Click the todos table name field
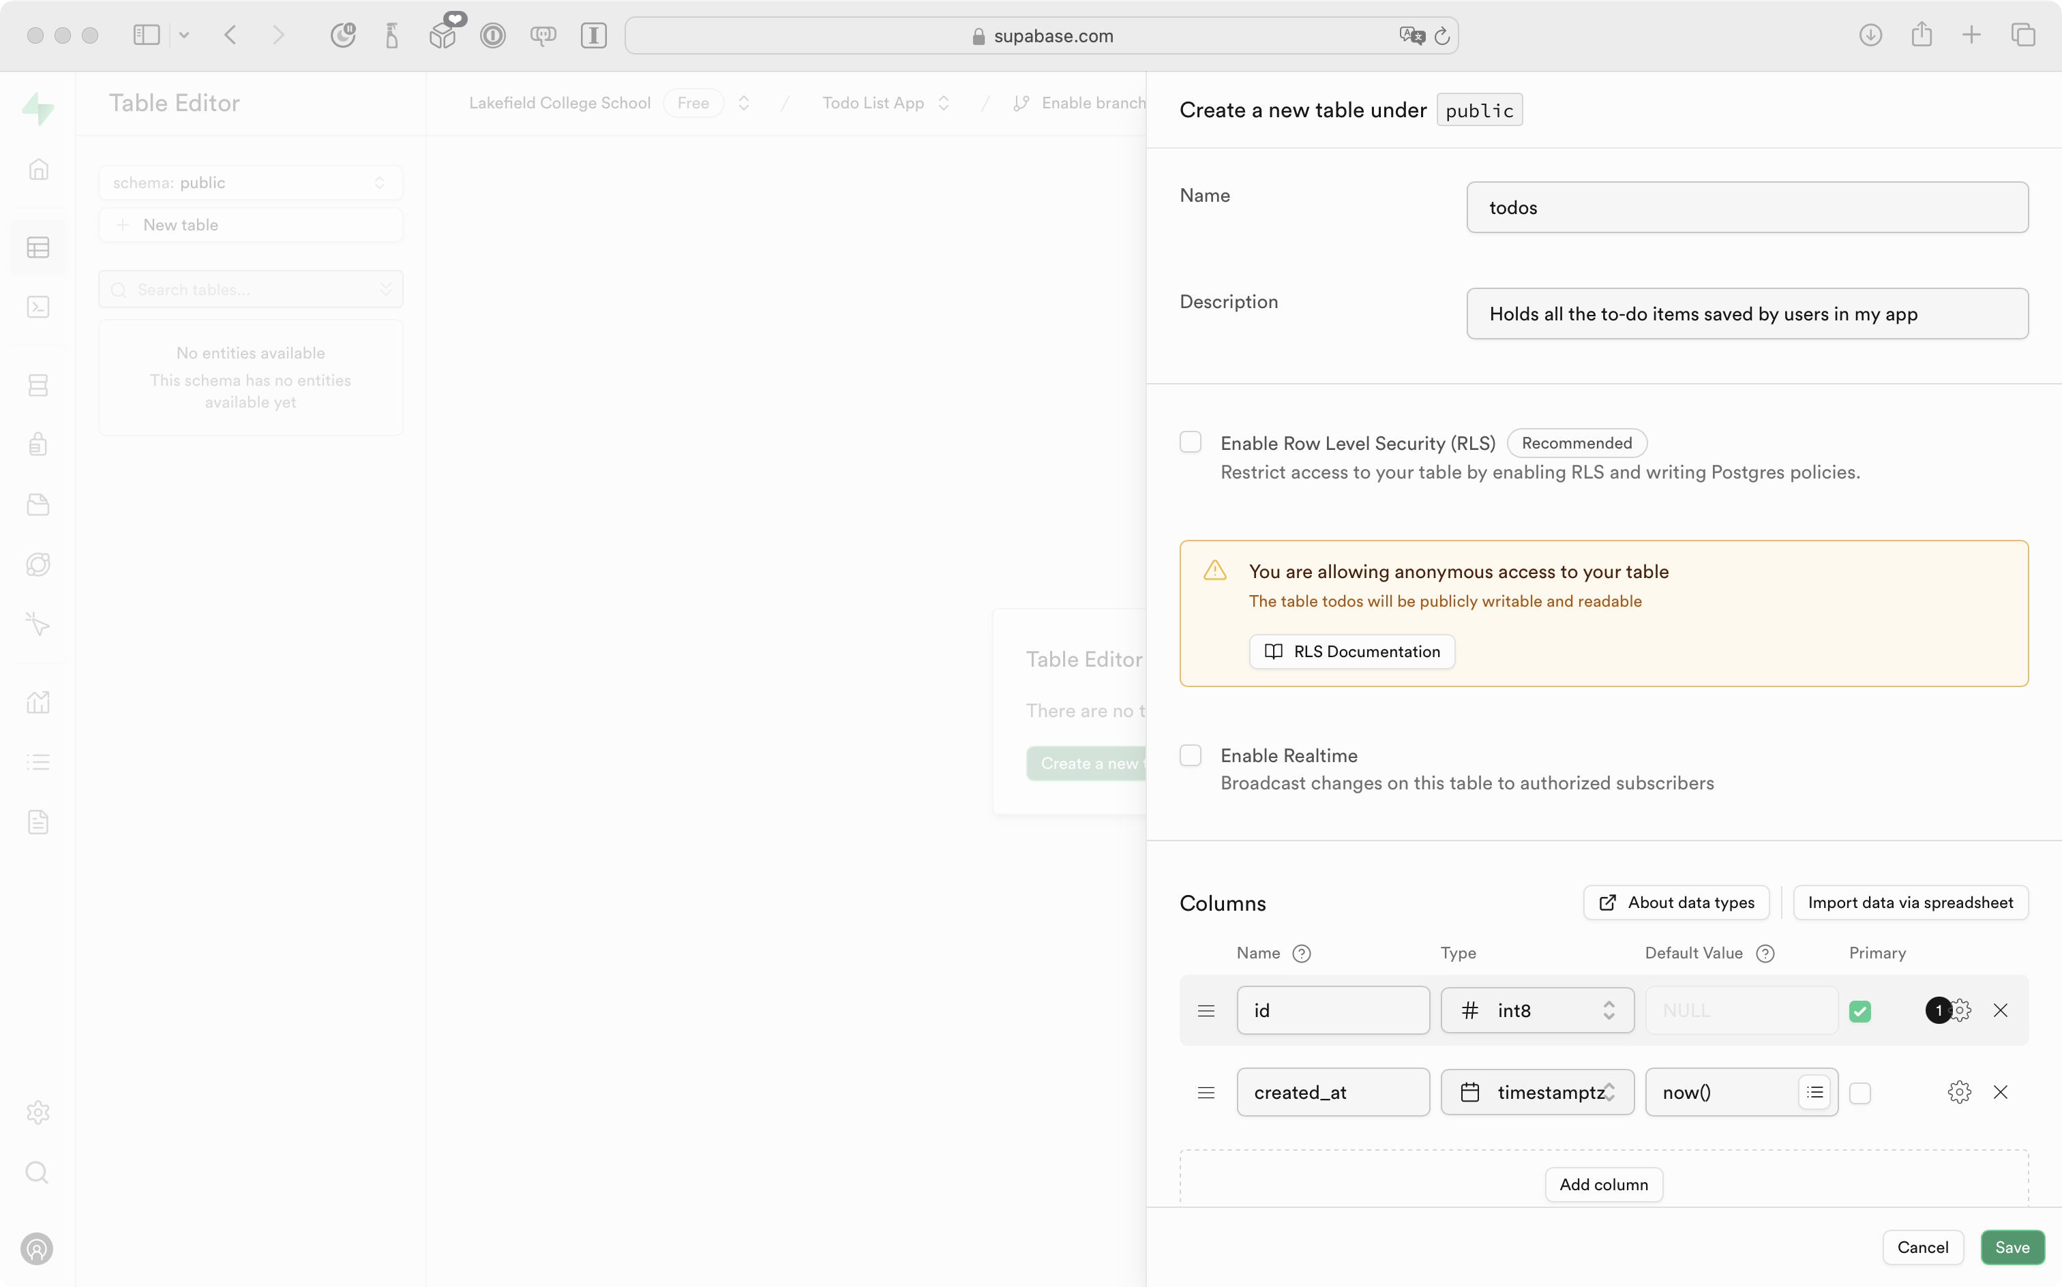The image size is (2062, 1287). point(1747,207)
